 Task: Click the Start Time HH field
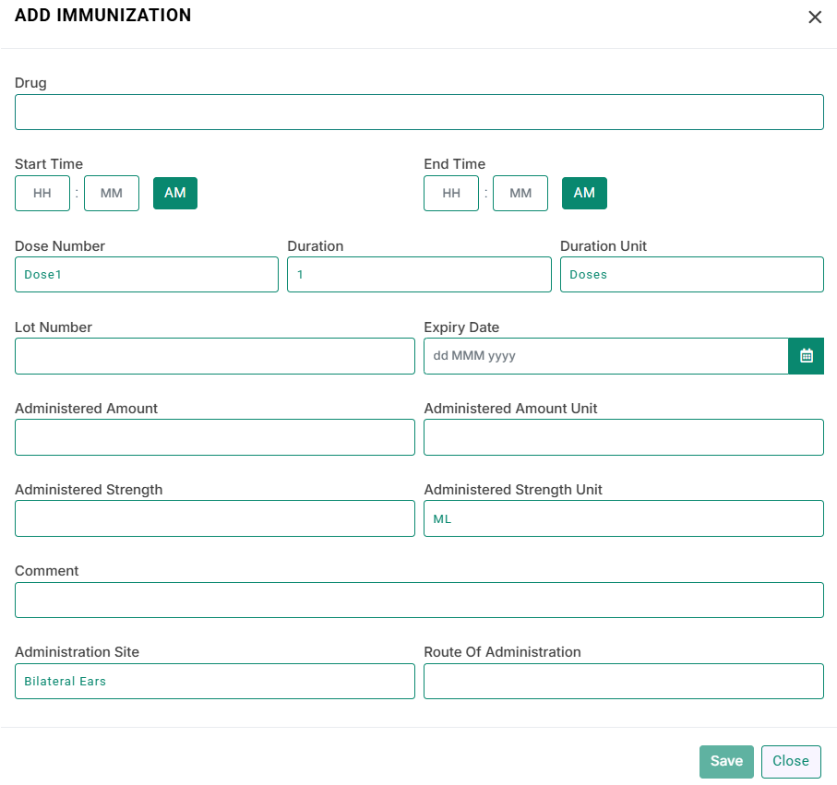tap(42, 193)
